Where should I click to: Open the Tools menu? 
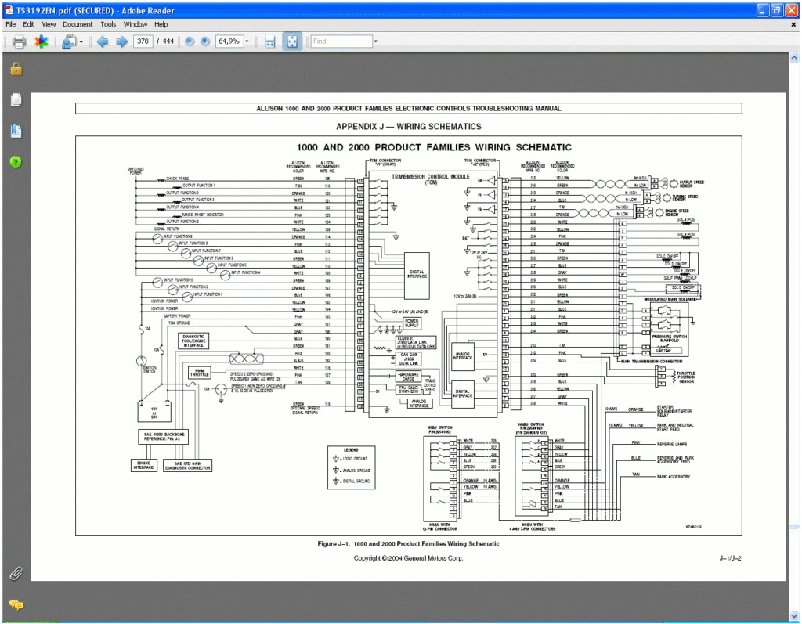(x=108, y=24)
